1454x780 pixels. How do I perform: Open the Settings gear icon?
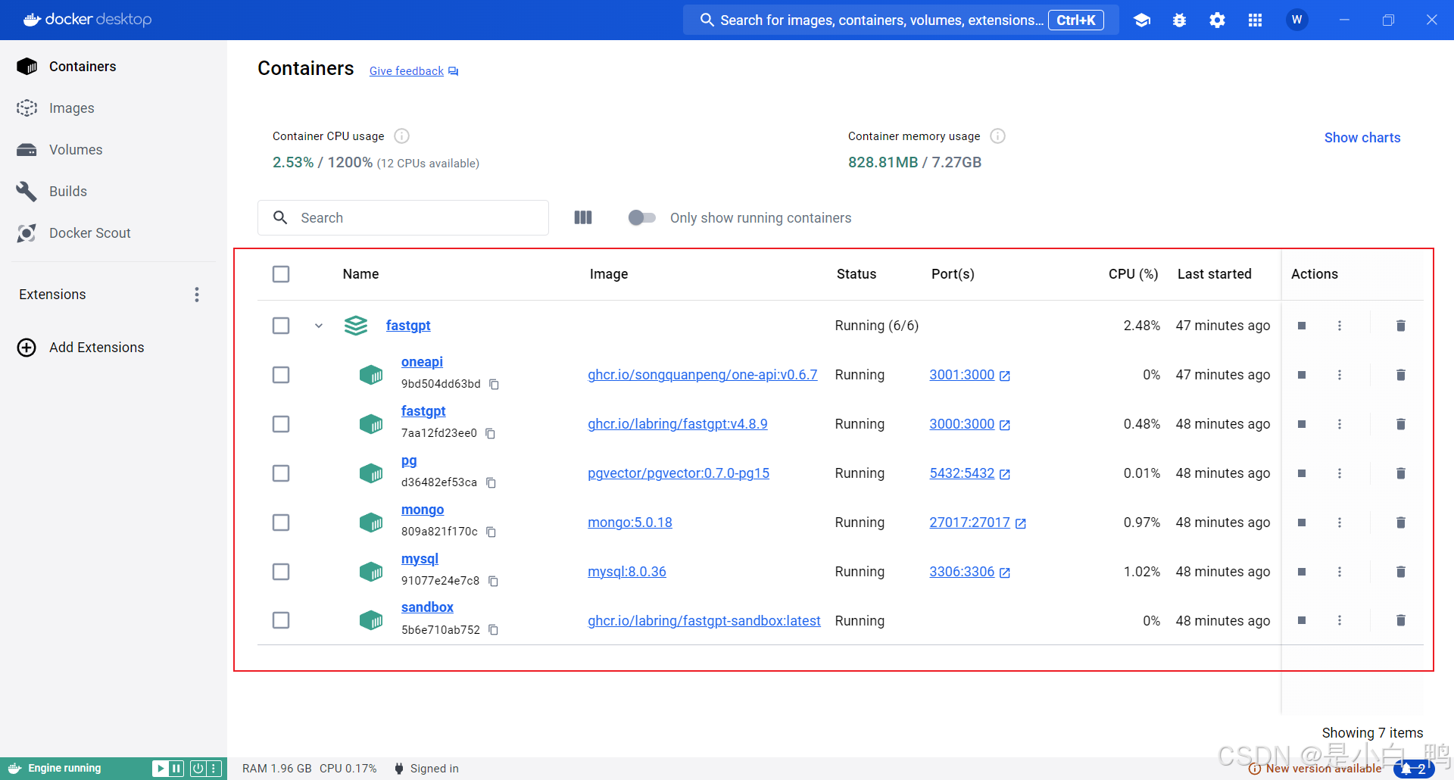click(x=1217, y=20)
